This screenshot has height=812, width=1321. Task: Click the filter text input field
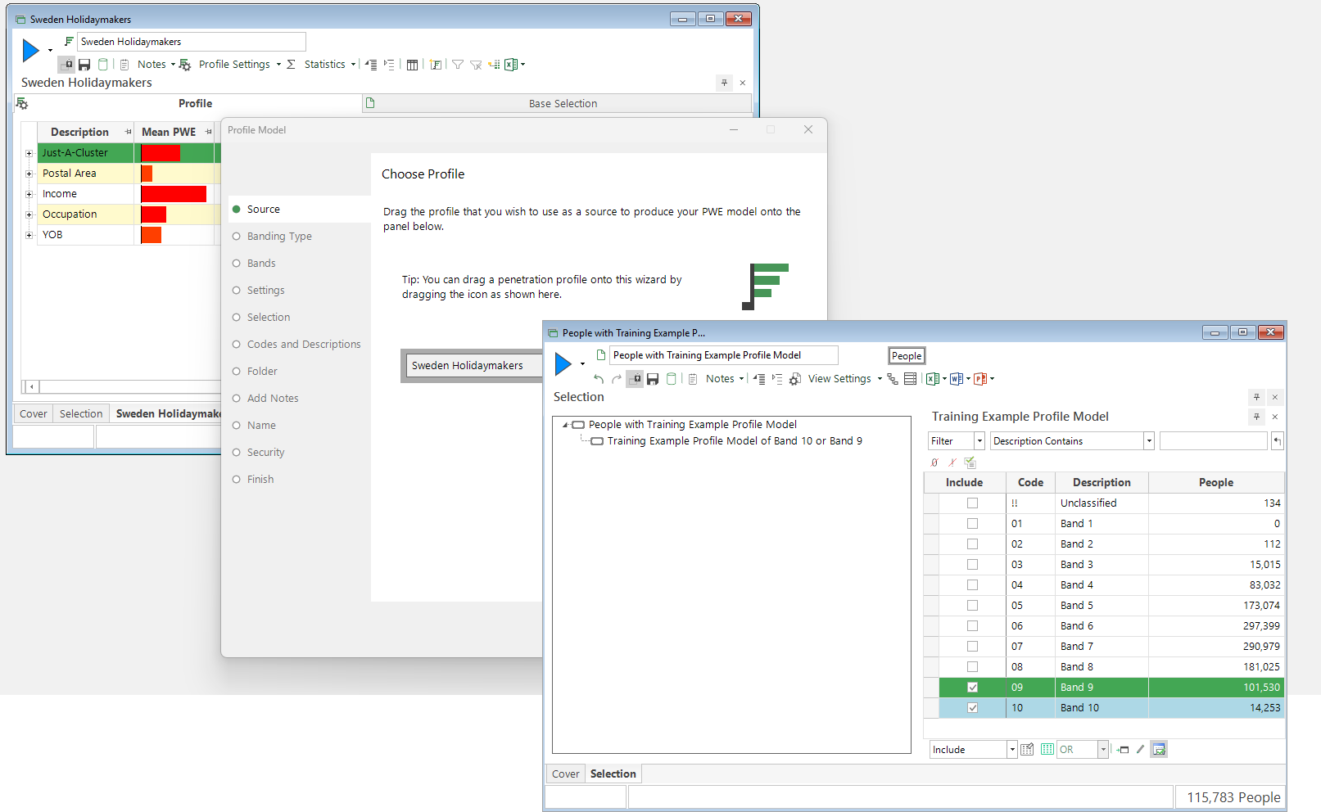(1213, 441)
